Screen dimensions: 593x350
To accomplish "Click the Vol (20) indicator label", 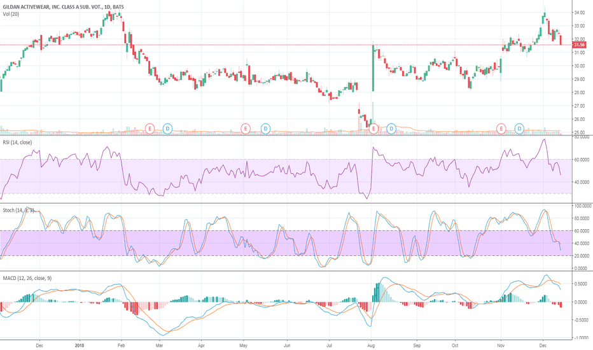I will tap(11, 14).
